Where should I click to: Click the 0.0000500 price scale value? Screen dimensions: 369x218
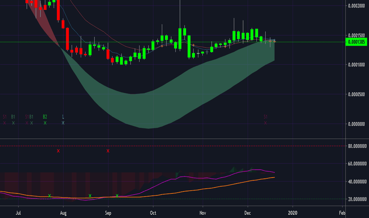(356, 94)
